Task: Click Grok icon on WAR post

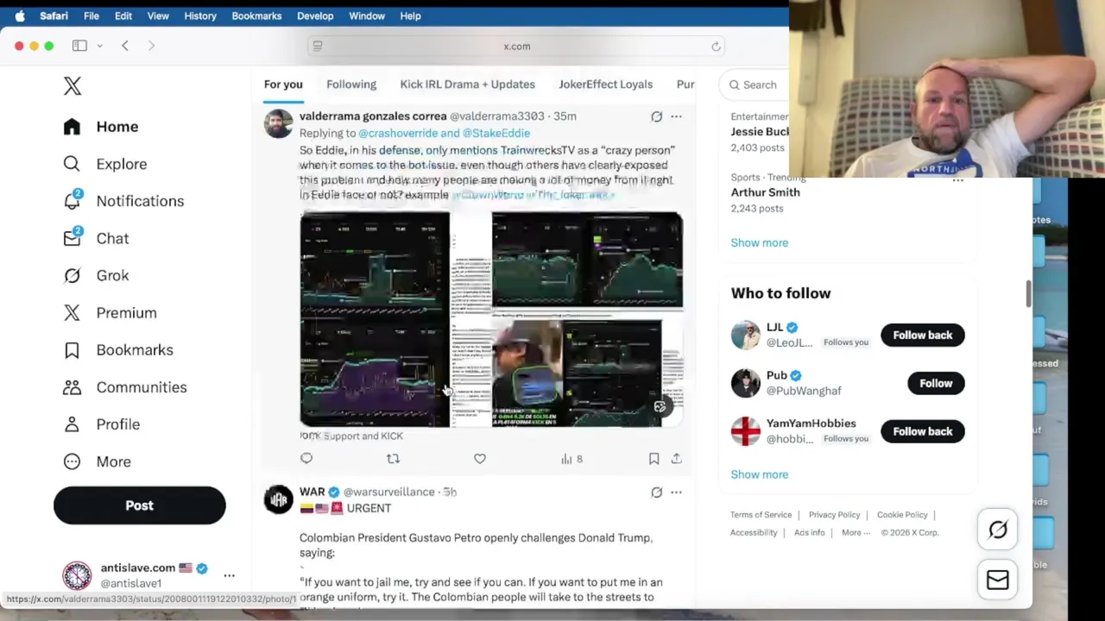Action: (656, 492)
